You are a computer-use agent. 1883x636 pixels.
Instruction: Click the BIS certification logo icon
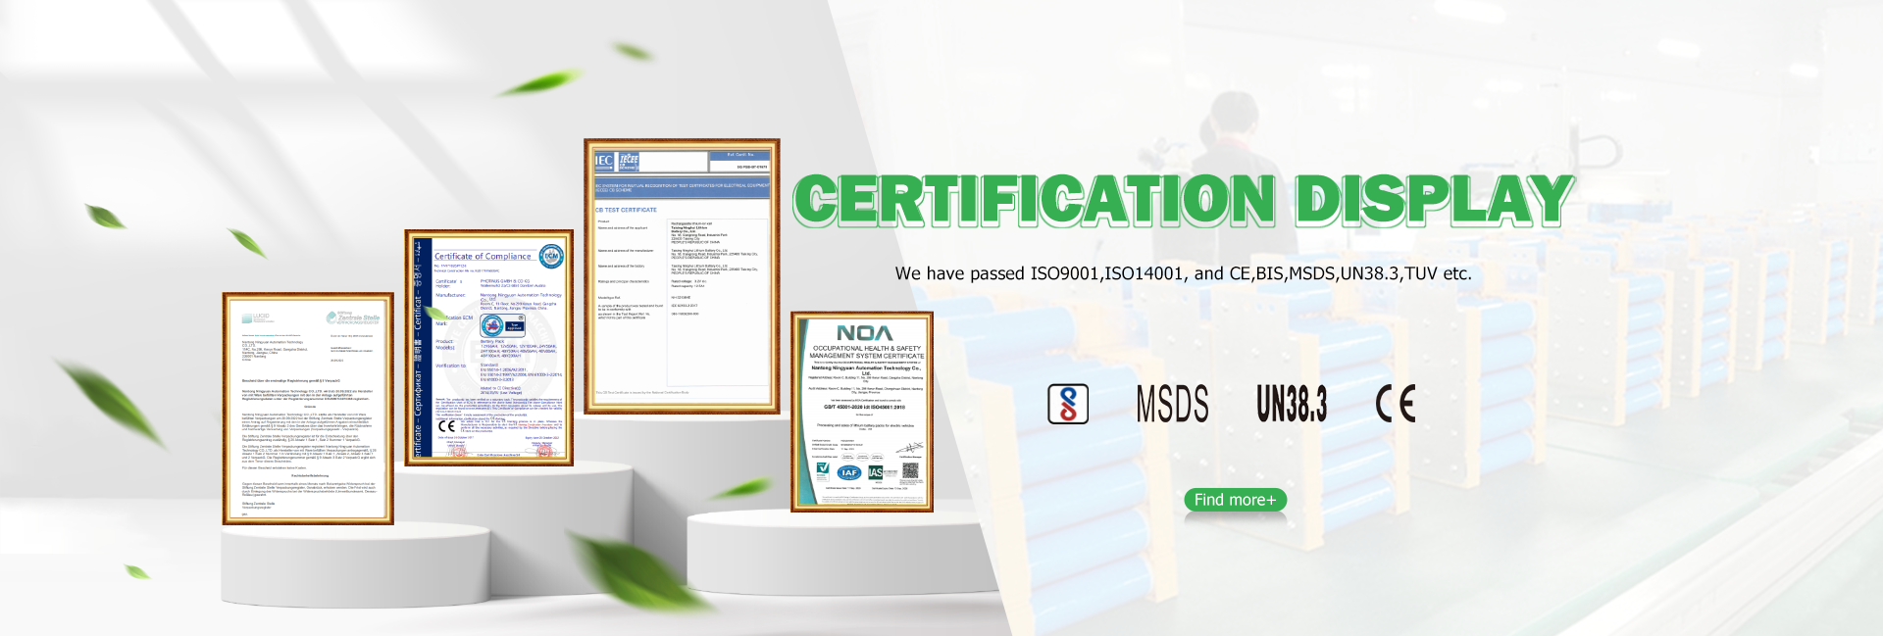1068,404
